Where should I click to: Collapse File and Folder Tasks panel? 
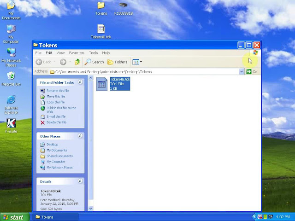click(80, 82)
